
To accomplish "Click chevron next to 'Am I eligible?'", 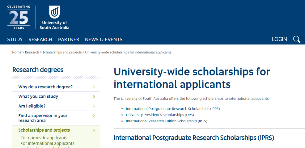I will (x=94, y=106).
